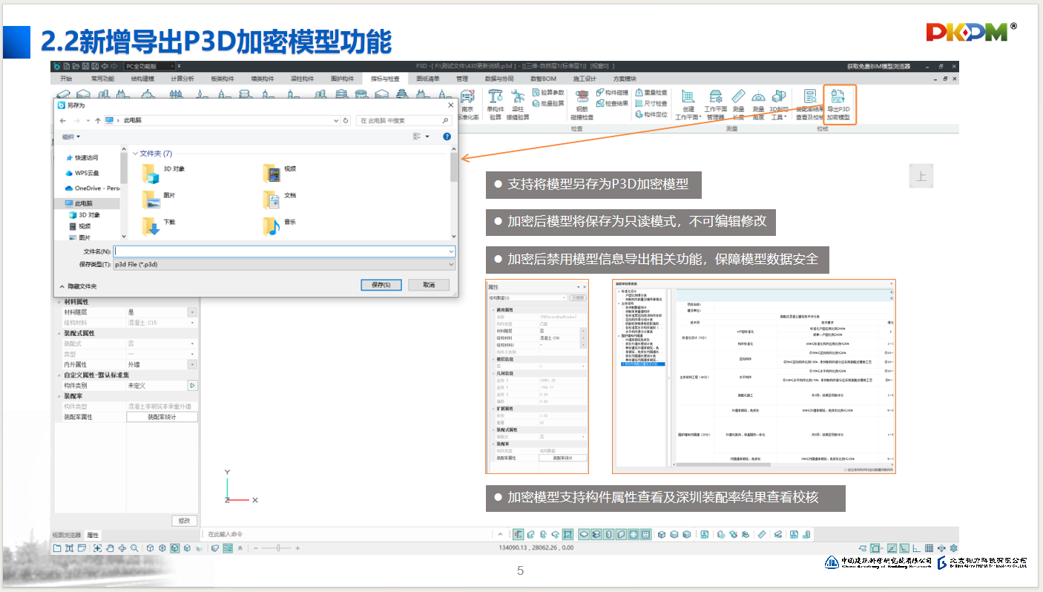Image resolution: width=1043 pixels, height=592 pixels.
Task: Click the help icon in Save dialog
Action: (447, 137)
